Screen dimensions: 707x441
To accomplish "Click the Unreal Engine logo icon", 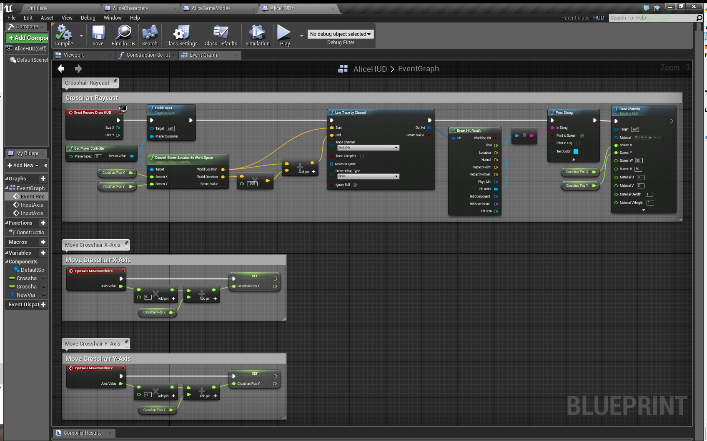I will coord(8,8).
